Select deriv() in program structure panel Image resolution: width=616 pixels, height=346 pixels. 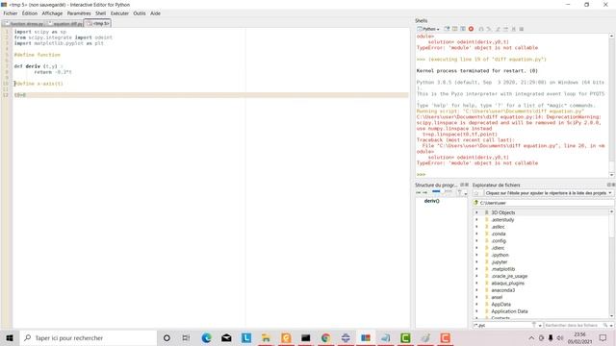click(x=431, y=201)
